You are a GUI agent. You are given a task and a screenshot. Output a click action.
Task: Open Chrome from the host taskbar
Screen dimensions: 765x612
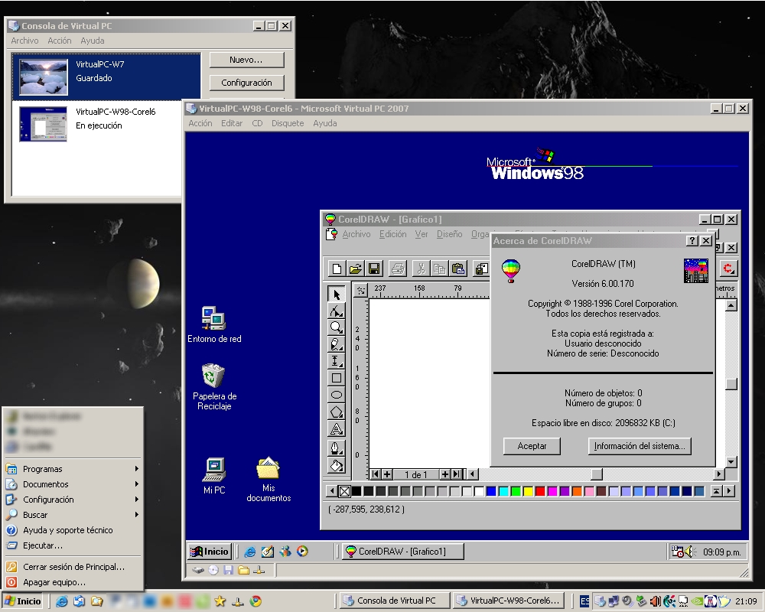(256, 601)
